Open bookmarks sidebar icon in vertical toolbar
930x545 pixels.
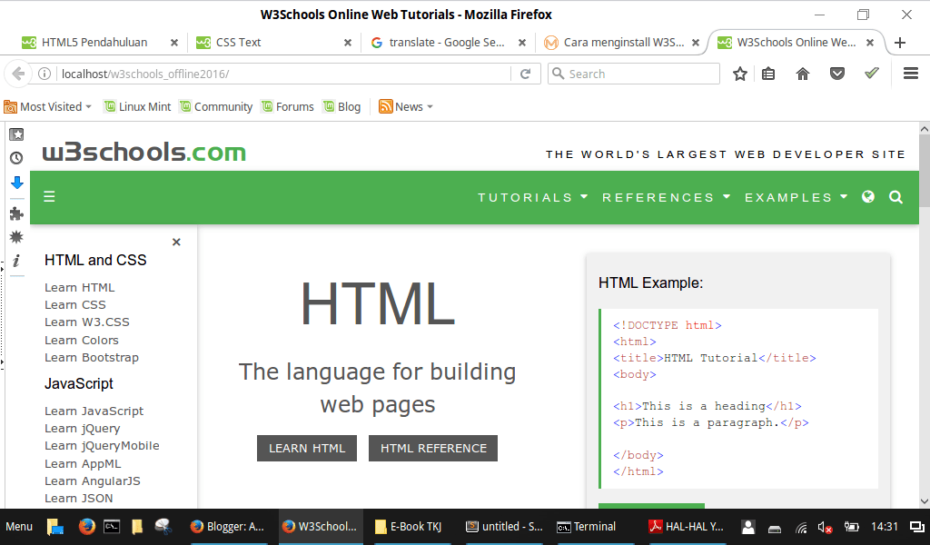16,134
